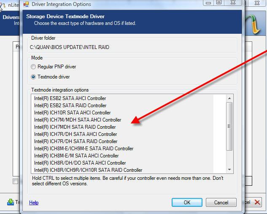Select Intel(R) ICH10R SATA AHCI Controller
Image resolution: width=267 pixels, height=214 pixels.
(x=122, y=113)
